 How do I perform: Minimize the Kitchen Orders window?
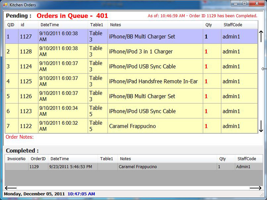(236, 3)
